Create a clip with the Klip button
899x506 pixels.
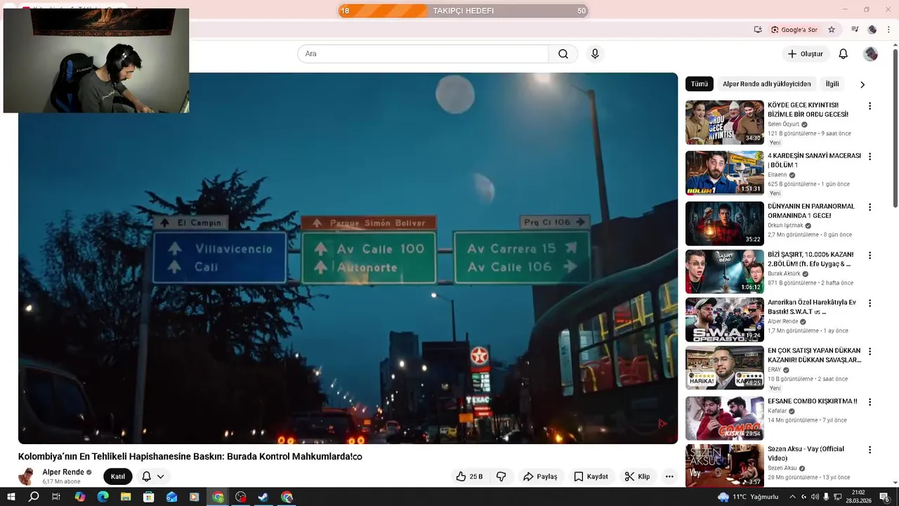638,476
